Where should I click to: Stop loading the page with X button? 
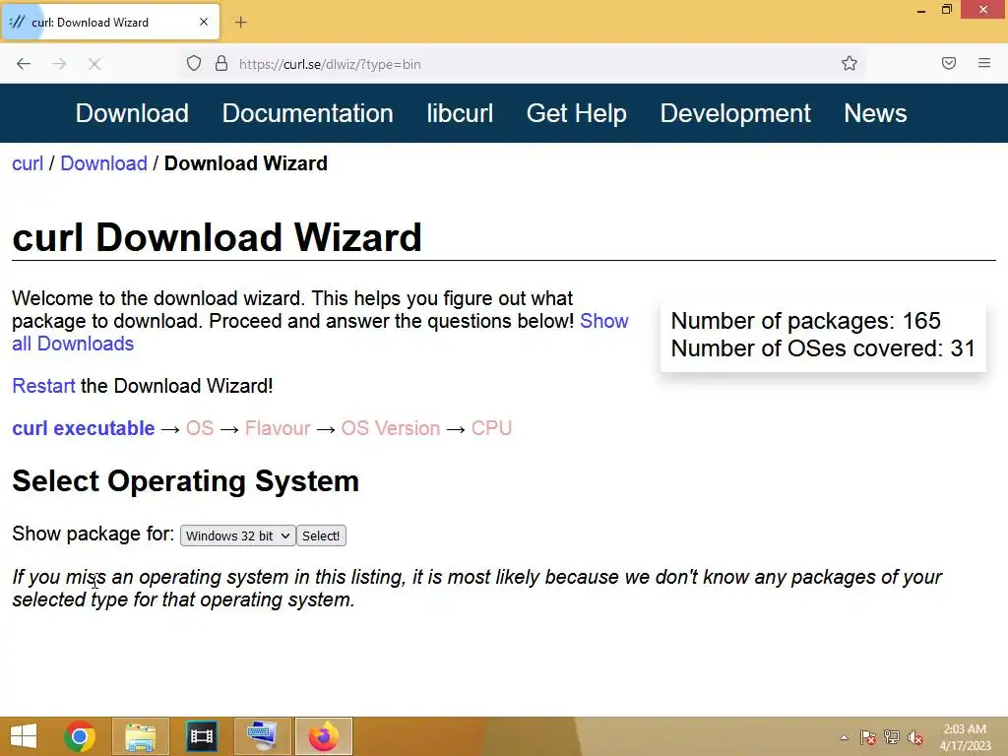click(x=94, y=64)
